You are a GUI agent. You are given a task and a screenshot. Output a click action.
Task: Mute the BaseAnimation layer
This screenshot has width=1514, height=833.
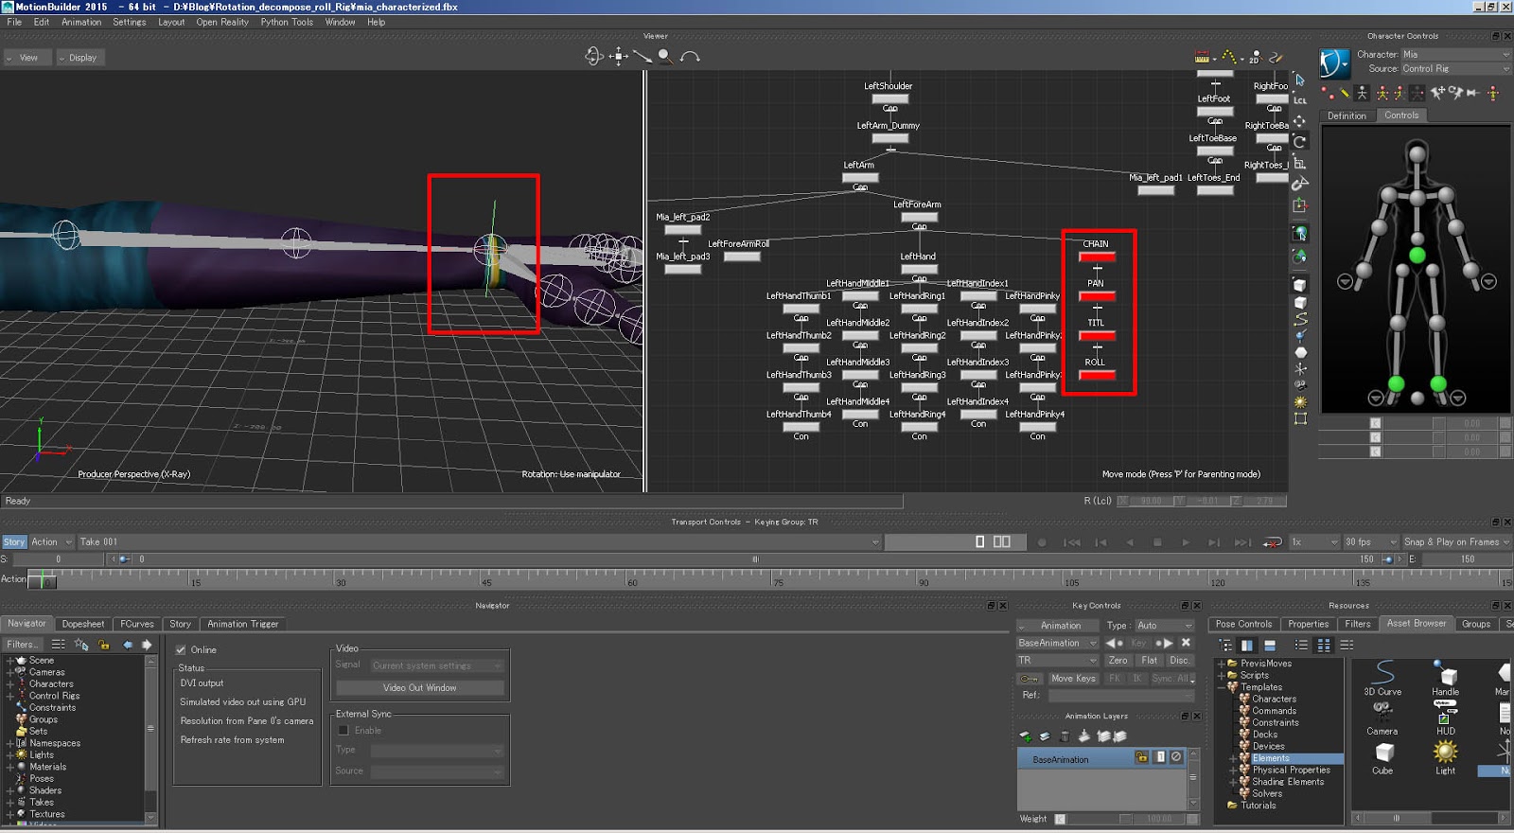click(x=1176, y=757)
